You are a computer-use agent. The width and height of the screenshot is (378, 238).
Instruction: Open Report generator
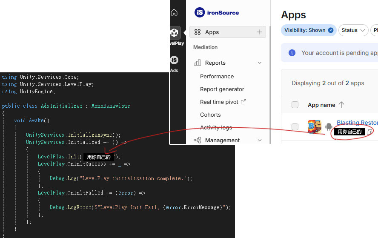[x=222, y=89]
